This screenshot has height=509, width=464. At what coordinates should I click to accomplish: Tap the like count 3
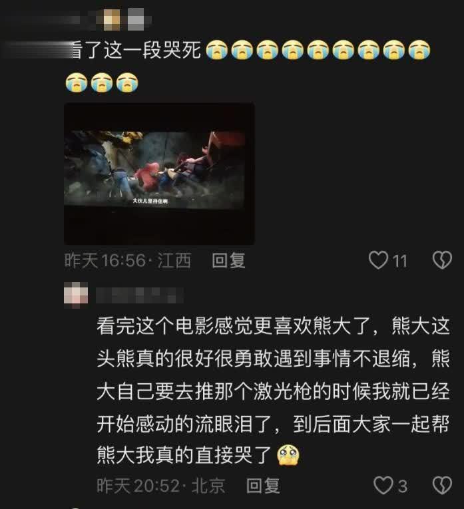click(x=403, y=486)
